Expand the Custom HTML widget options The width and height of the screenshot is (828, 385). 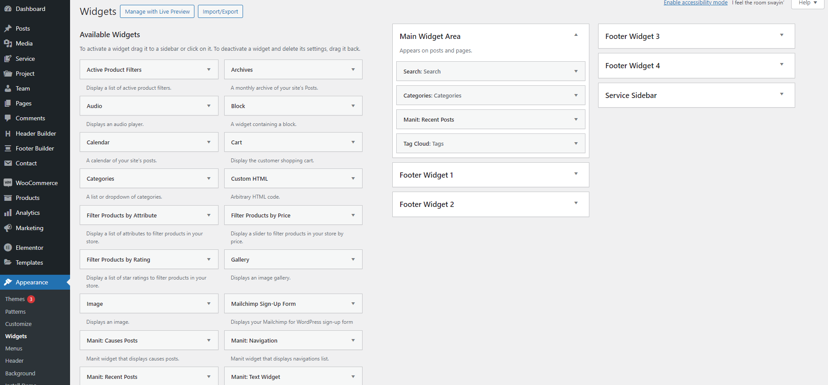(x=353, y=178)
